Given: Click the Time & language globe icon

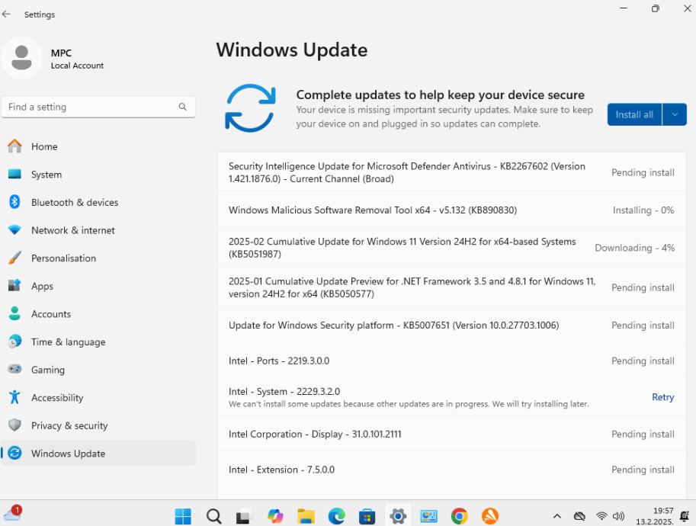Looking at the screenshot, I should (14, 342).
